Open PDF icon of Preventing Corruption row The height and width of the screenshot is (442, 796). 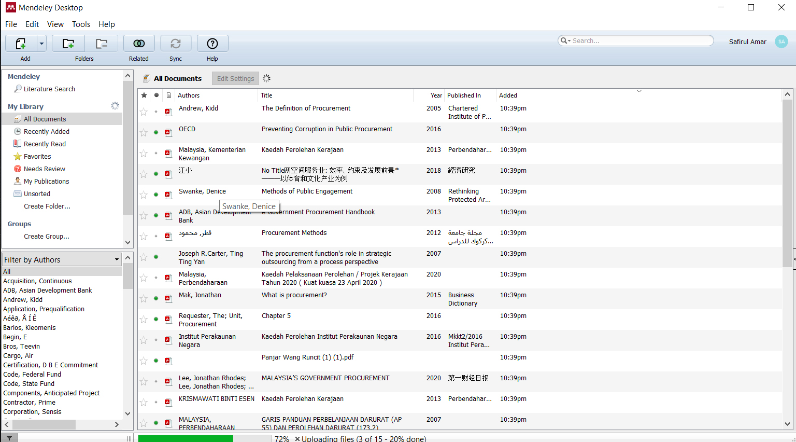click(x=168, y=132)
